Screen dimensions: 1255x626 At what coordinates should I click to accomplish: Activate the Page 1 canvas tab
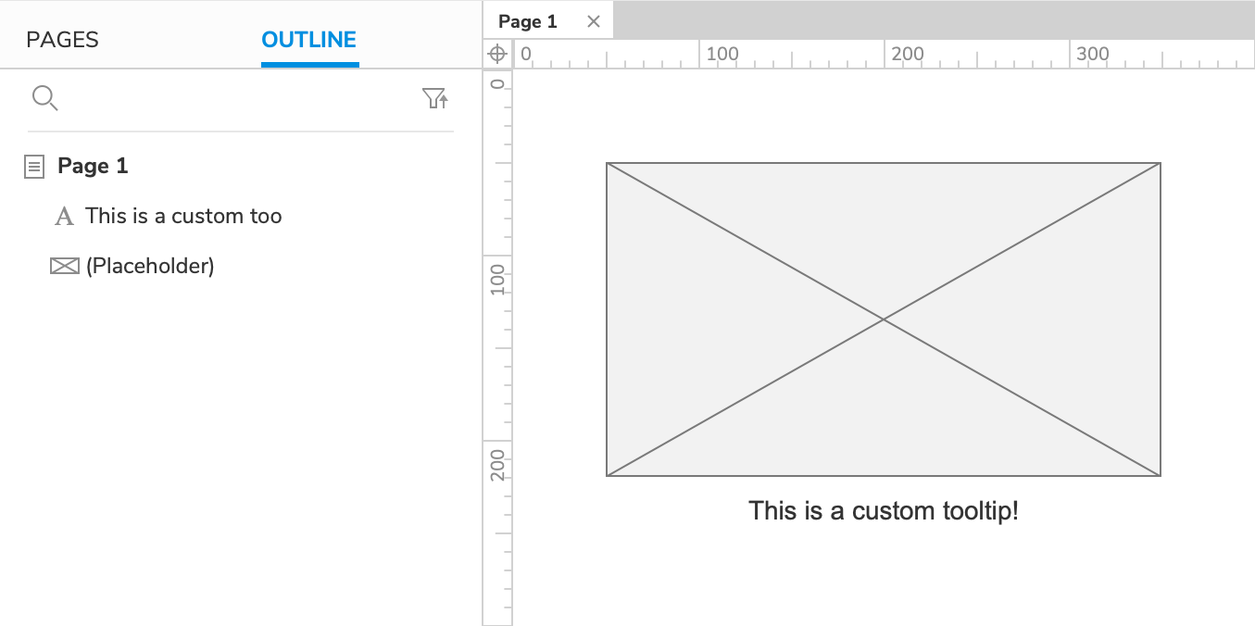point(528,21)
